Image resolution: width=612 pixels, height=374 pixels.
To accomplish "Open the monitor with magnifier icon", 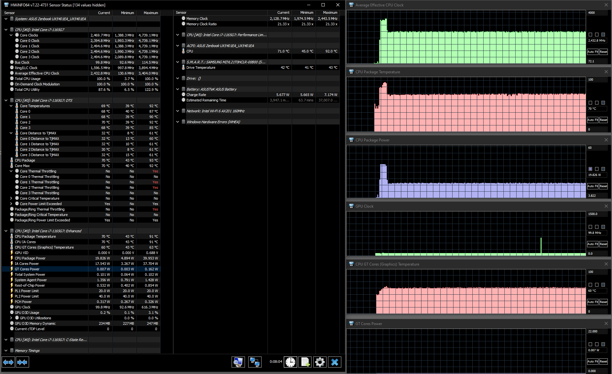I will pyautogui.click(x=238, y=362).
